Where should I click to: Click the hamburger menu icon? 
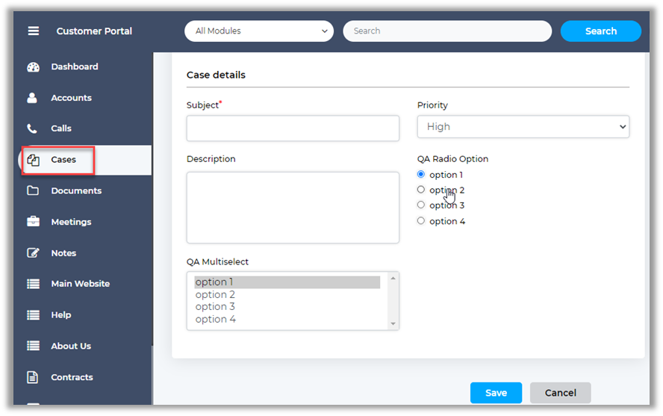(33, 31)
